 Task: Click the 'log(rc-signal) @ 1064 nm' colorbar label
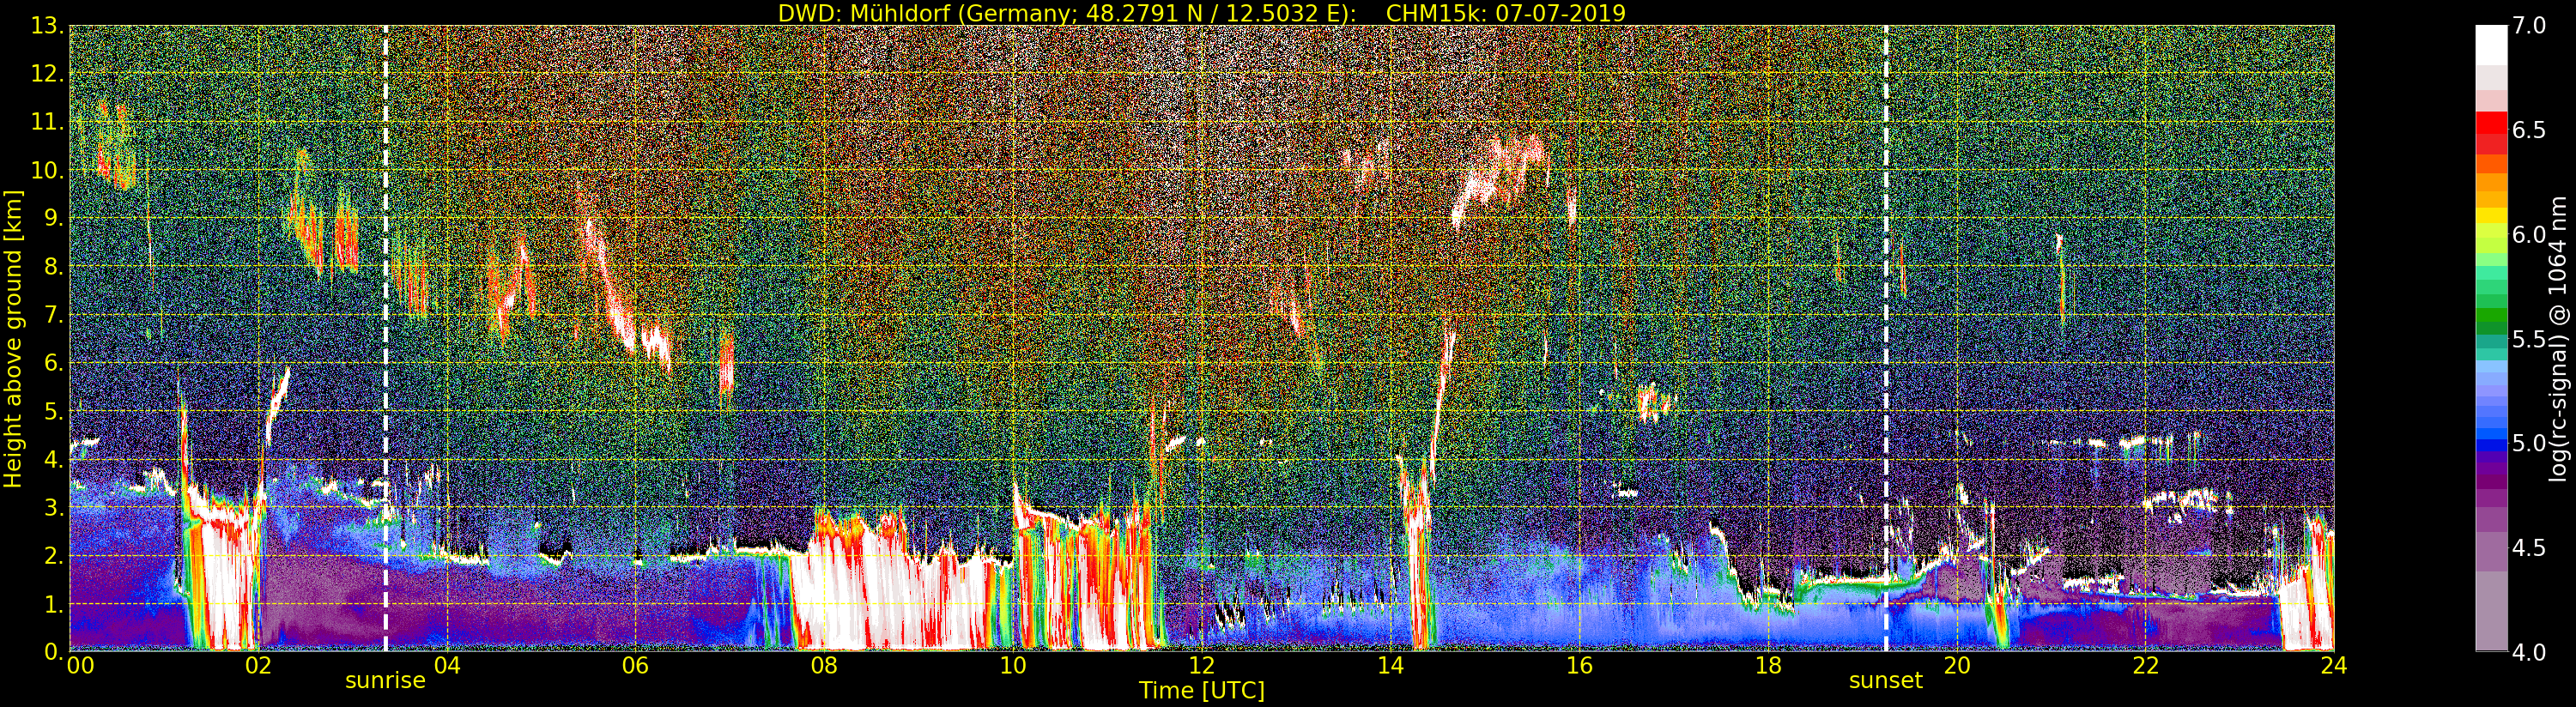point(2559,338)
